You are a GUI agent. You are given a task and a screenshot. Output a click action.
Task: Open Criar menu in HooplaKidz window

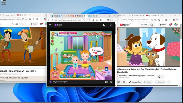tap(163, 25)
